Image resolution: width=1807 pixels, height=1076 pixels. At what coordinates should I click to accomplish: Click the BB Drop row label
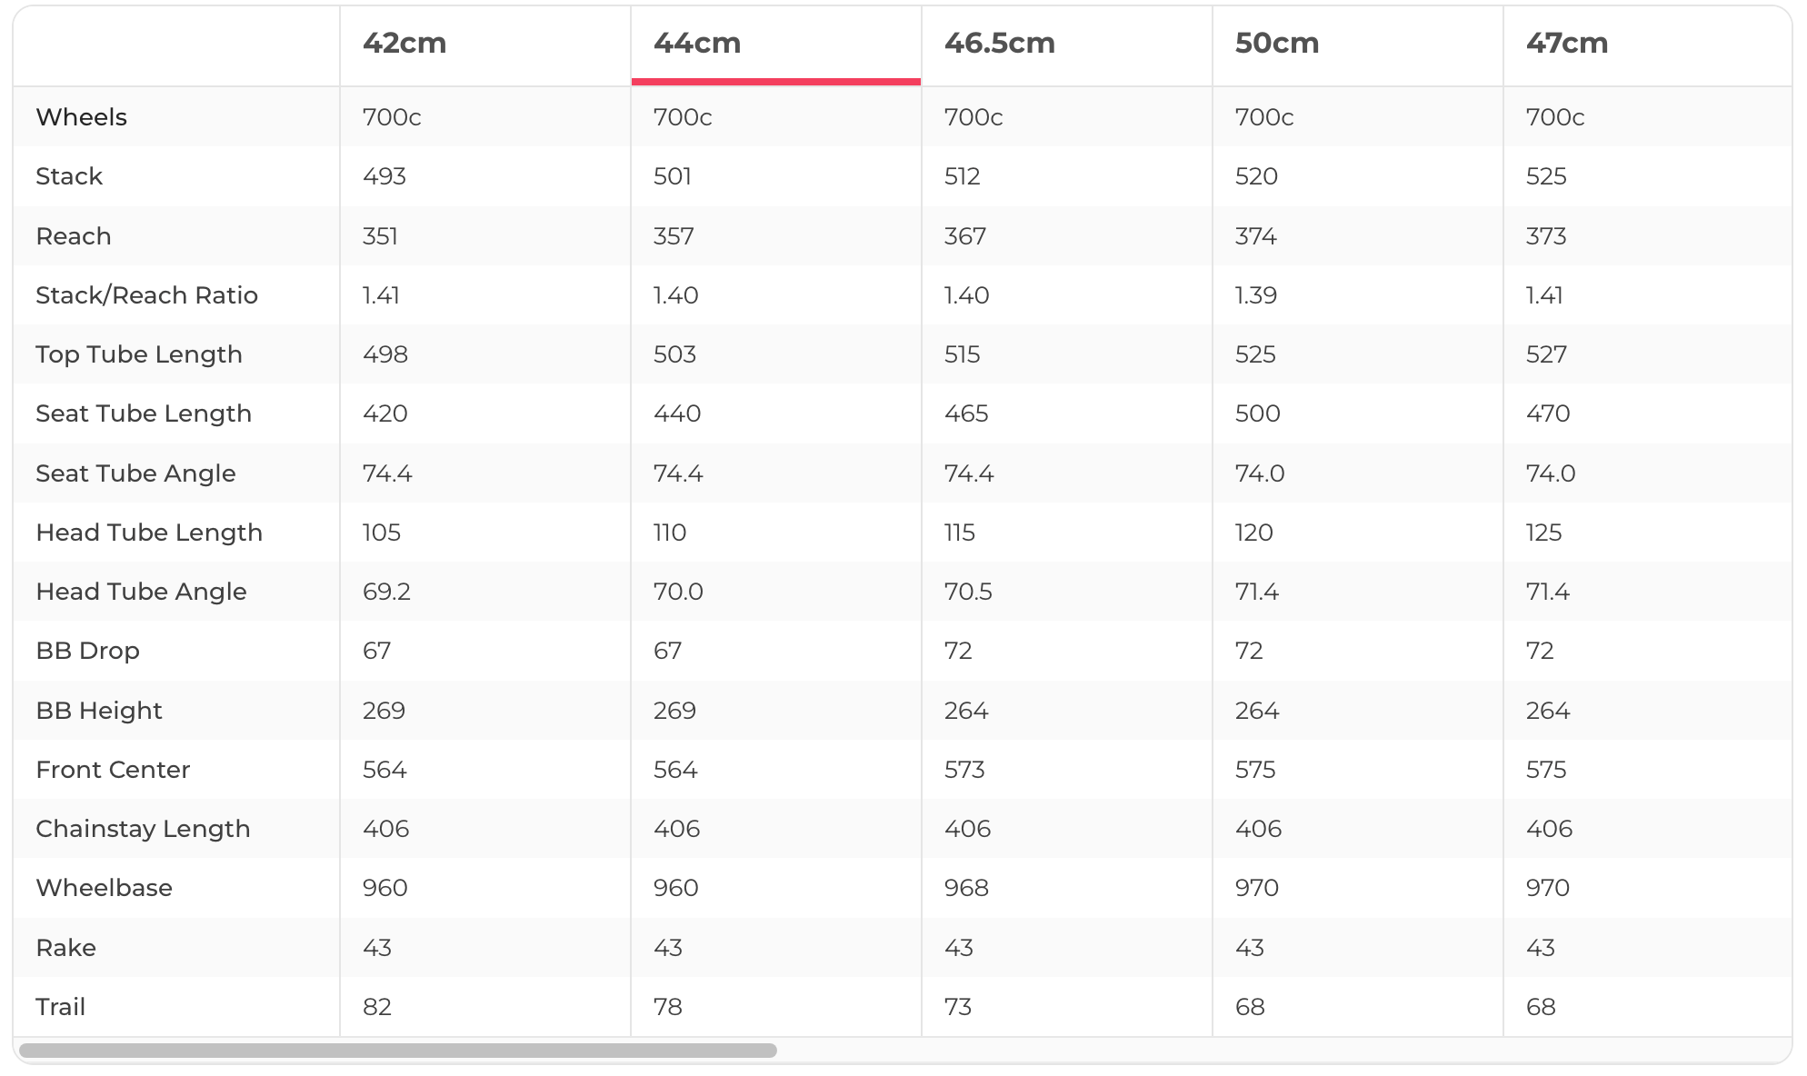87,651
